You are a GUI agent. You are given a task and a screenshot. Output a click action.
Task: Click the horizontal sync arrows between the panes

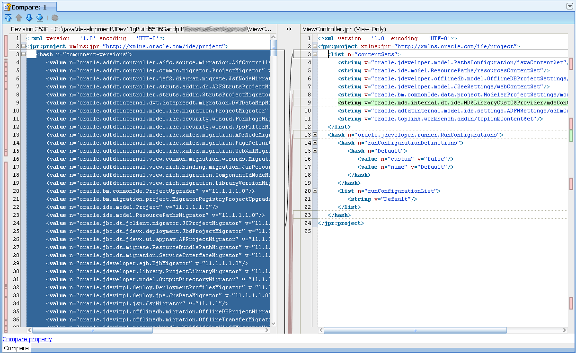coord(289,29)
